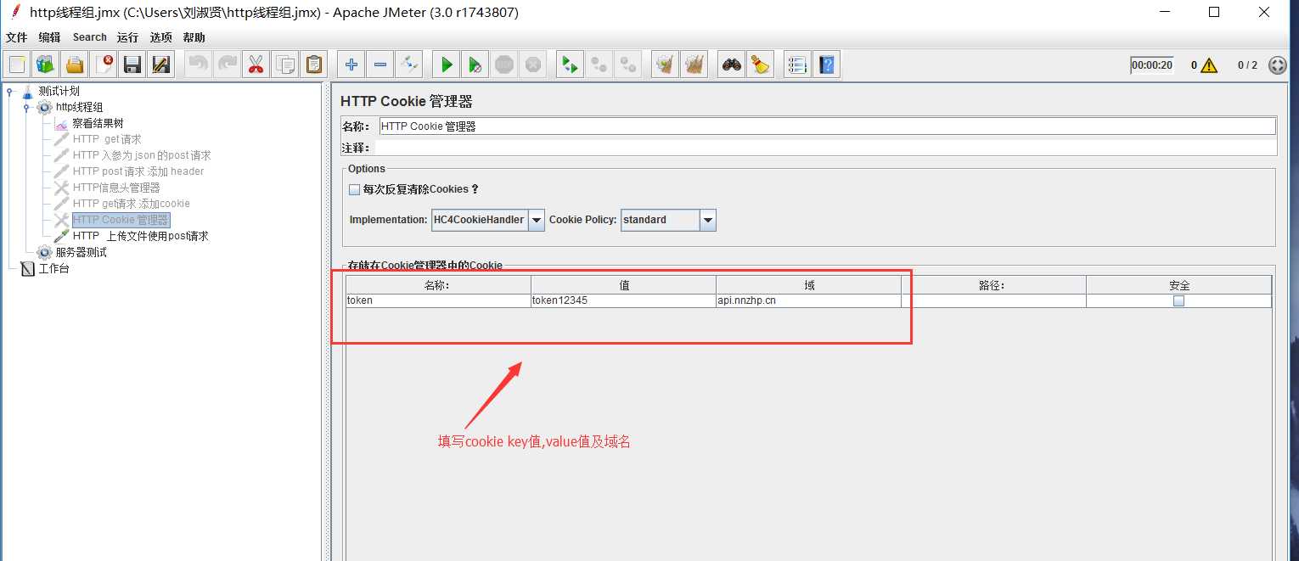The height and width of the screenshot is (561, 1299).
Task: Click the token12345 value cell
Action: coord(623,300)
